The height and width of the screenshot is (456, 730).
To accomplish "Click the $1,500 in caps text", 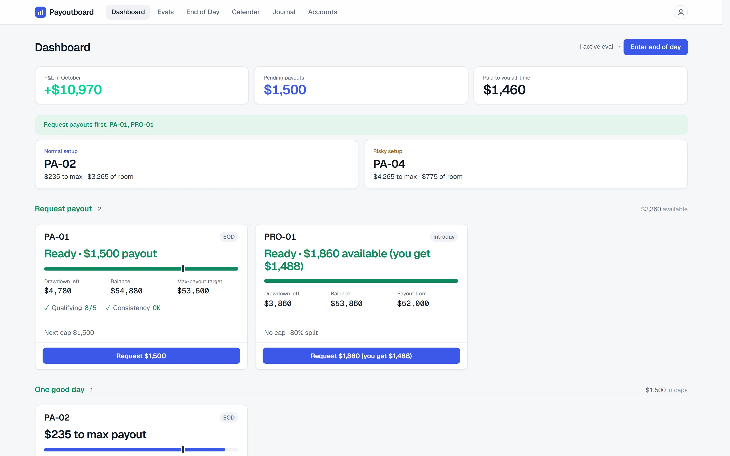I will 666,390.
